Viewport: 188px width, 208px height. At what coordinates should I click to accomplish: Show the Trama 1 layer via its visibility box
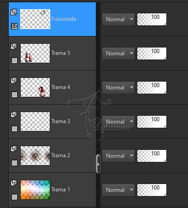[14, 197]
